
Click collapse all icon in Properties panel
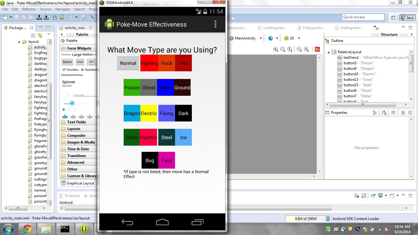point(410,113)
